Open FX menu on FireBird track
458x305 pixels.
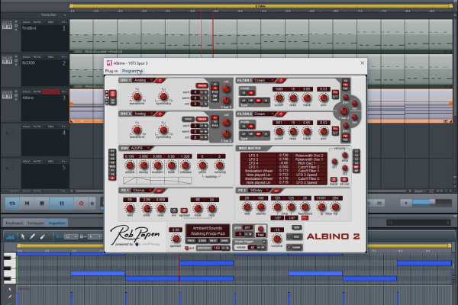63,22
